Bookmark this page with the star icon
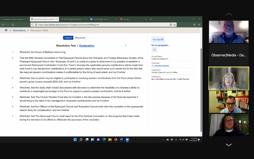Screen dimensions: 254x159 coord(175,25)
